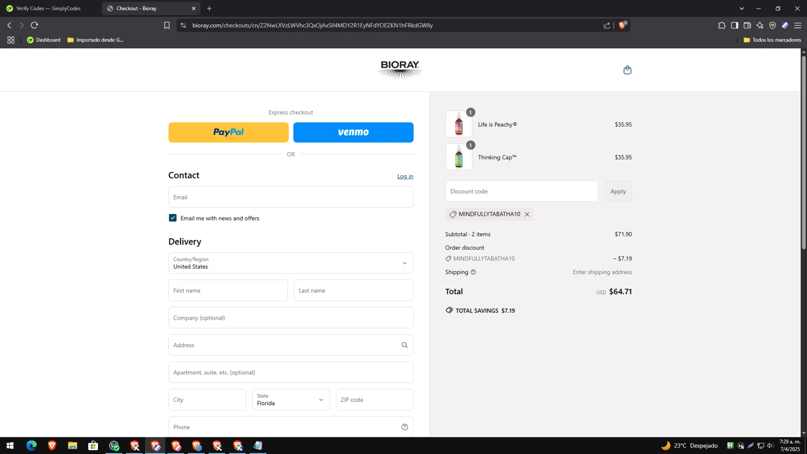Screen dimensions: 807x454
Task: Toggle Email me with news and offers
Action: [x=173, y=218]
